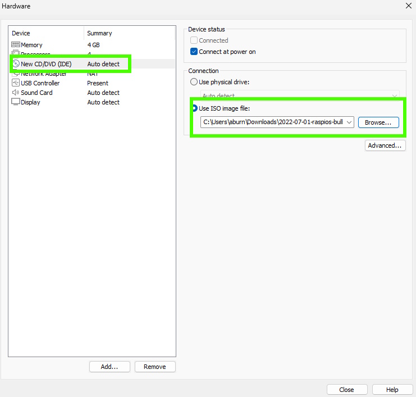Choose the Use physical drive radio button
The width and height of the screenshot is (416, 397).
tap(194, 82)
